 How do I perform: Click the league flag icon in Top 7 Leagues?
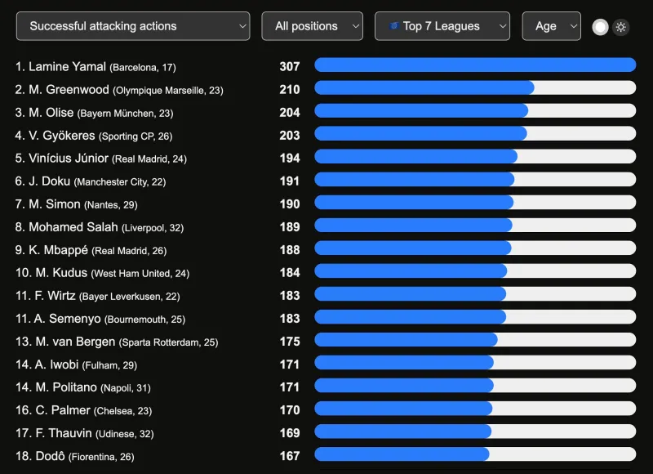coord(393,26)
